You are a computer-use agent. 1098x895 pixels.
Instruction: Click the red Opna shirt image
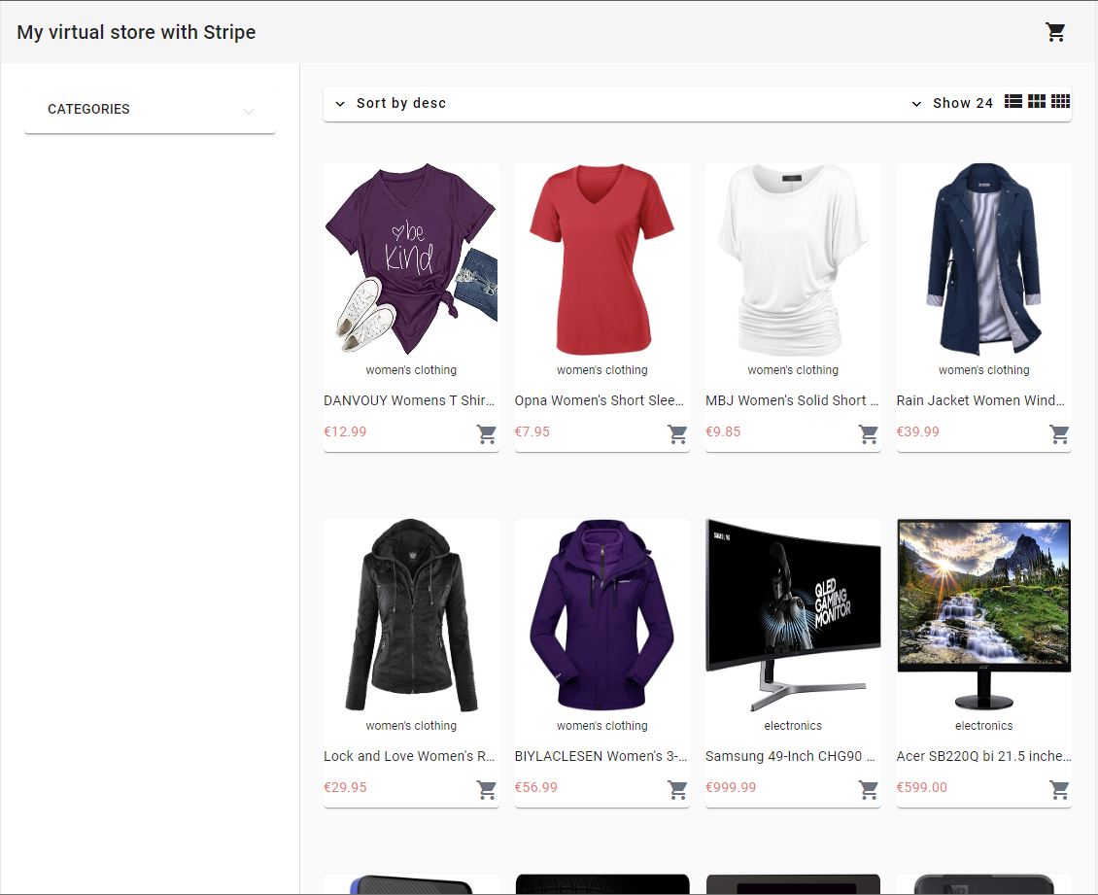pos(602,258)
